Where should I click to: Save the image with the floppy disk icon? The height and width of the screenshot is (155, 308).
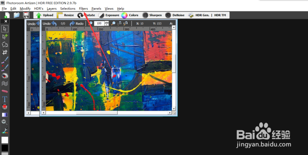point(26,15)
